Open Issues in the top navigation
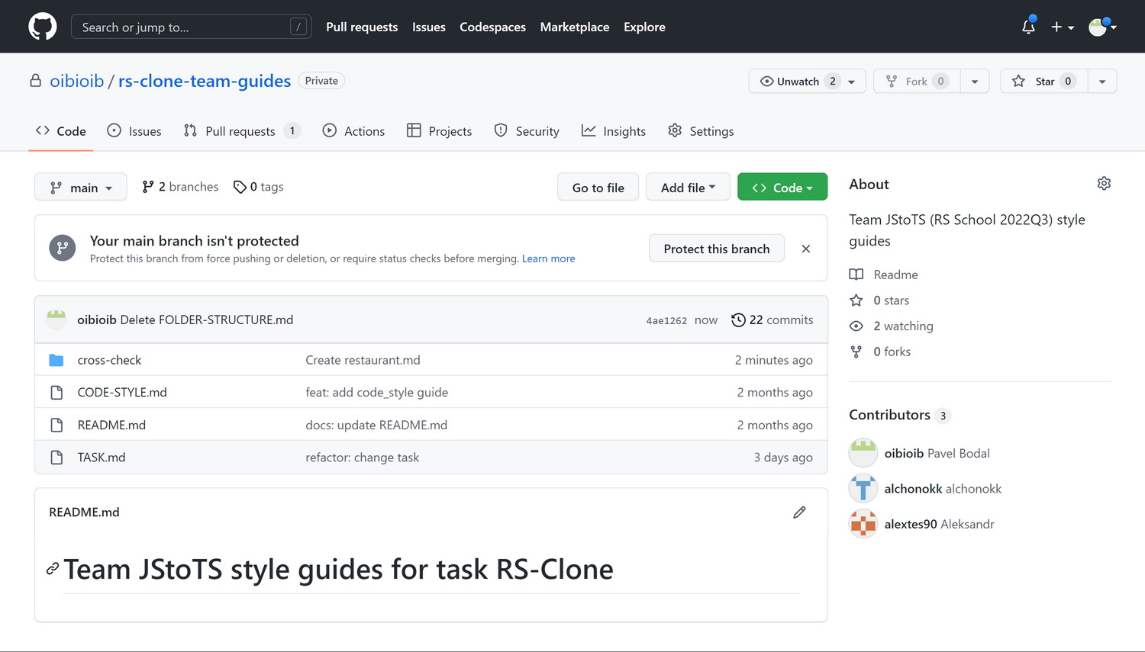 tap(429, 27)
